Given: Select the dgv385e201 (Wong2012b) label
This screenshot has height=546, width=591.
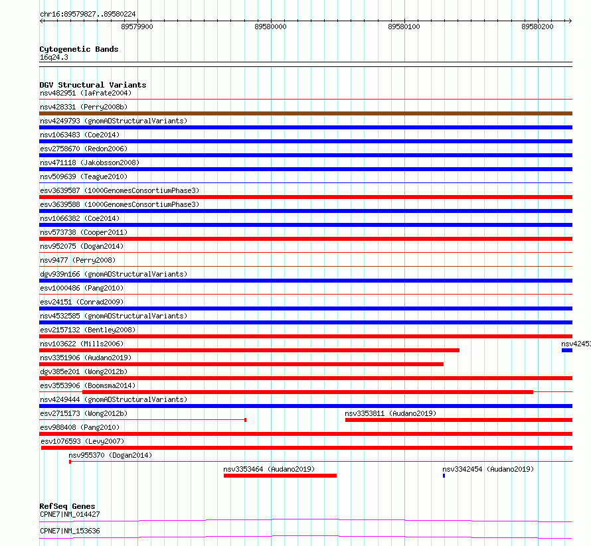Looking at the screenshot, I should (x=84, y=372).
